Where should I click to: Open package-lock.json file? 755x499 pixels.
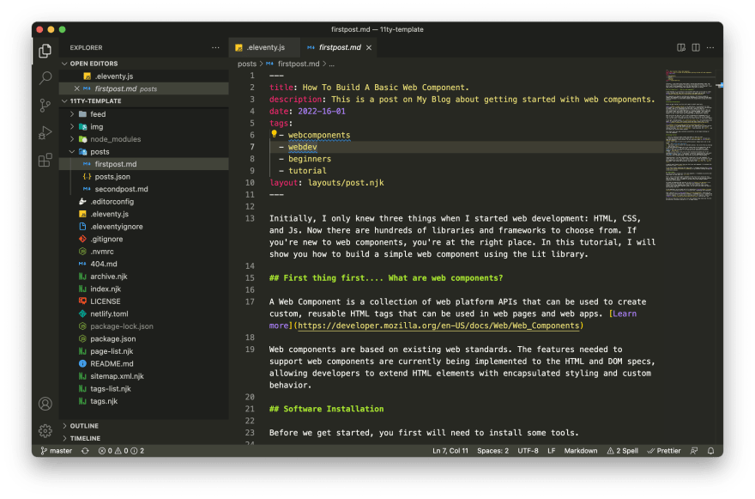pyautogui.click(x=143, y=327)
